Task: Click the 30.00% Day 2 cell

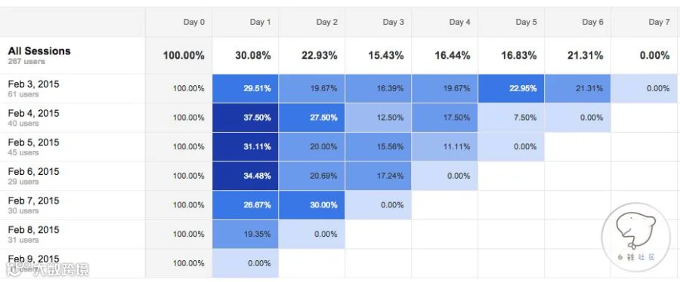Action: pos(312,205)
